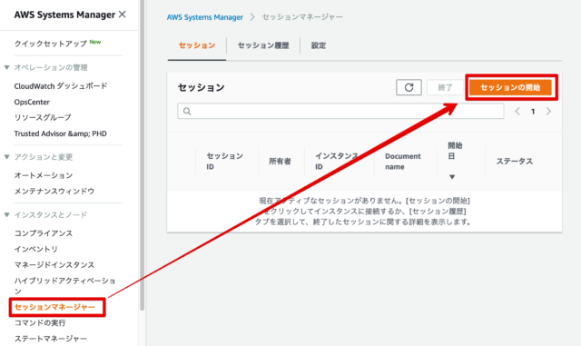Image resolution: width=581 pixels, height=346 pixels.
Task: Open OpsCenter in sidebar
Action: (32, 102)
